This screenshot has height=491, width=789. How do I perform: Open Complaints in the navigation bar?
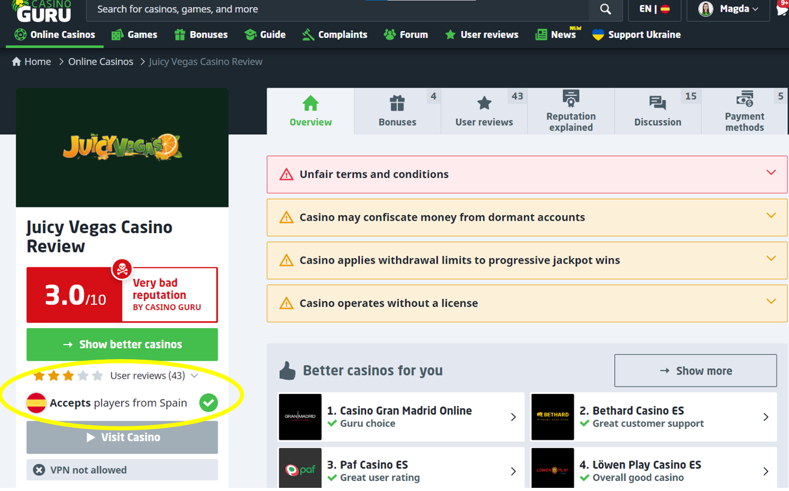[335, 35]
